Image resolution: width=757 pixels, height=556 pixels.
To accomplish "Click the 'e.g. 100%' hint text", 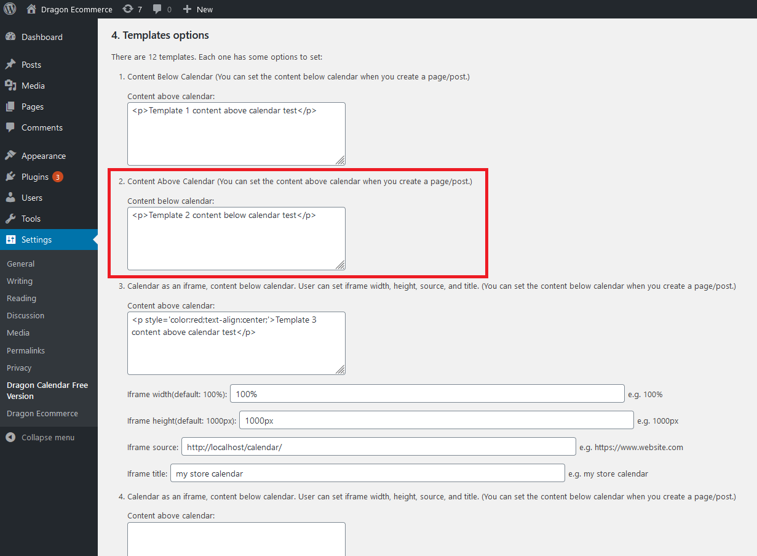I will [645, 394].
